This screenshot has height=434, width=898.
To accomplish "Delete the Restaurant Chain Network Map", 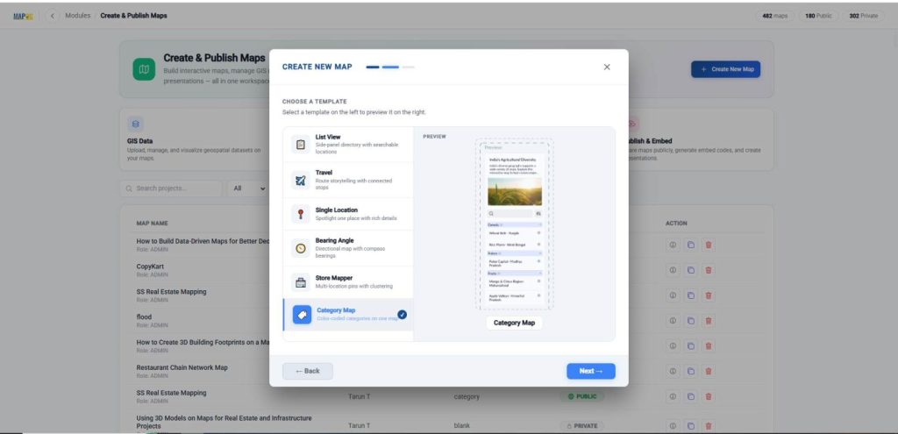I will [x=709, y=371].
